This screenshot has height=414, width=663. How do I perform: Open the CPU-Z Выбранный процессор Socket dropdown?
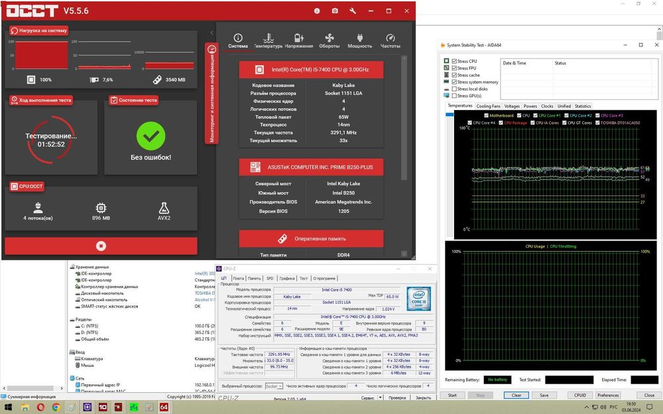click(x=274, y=386)
